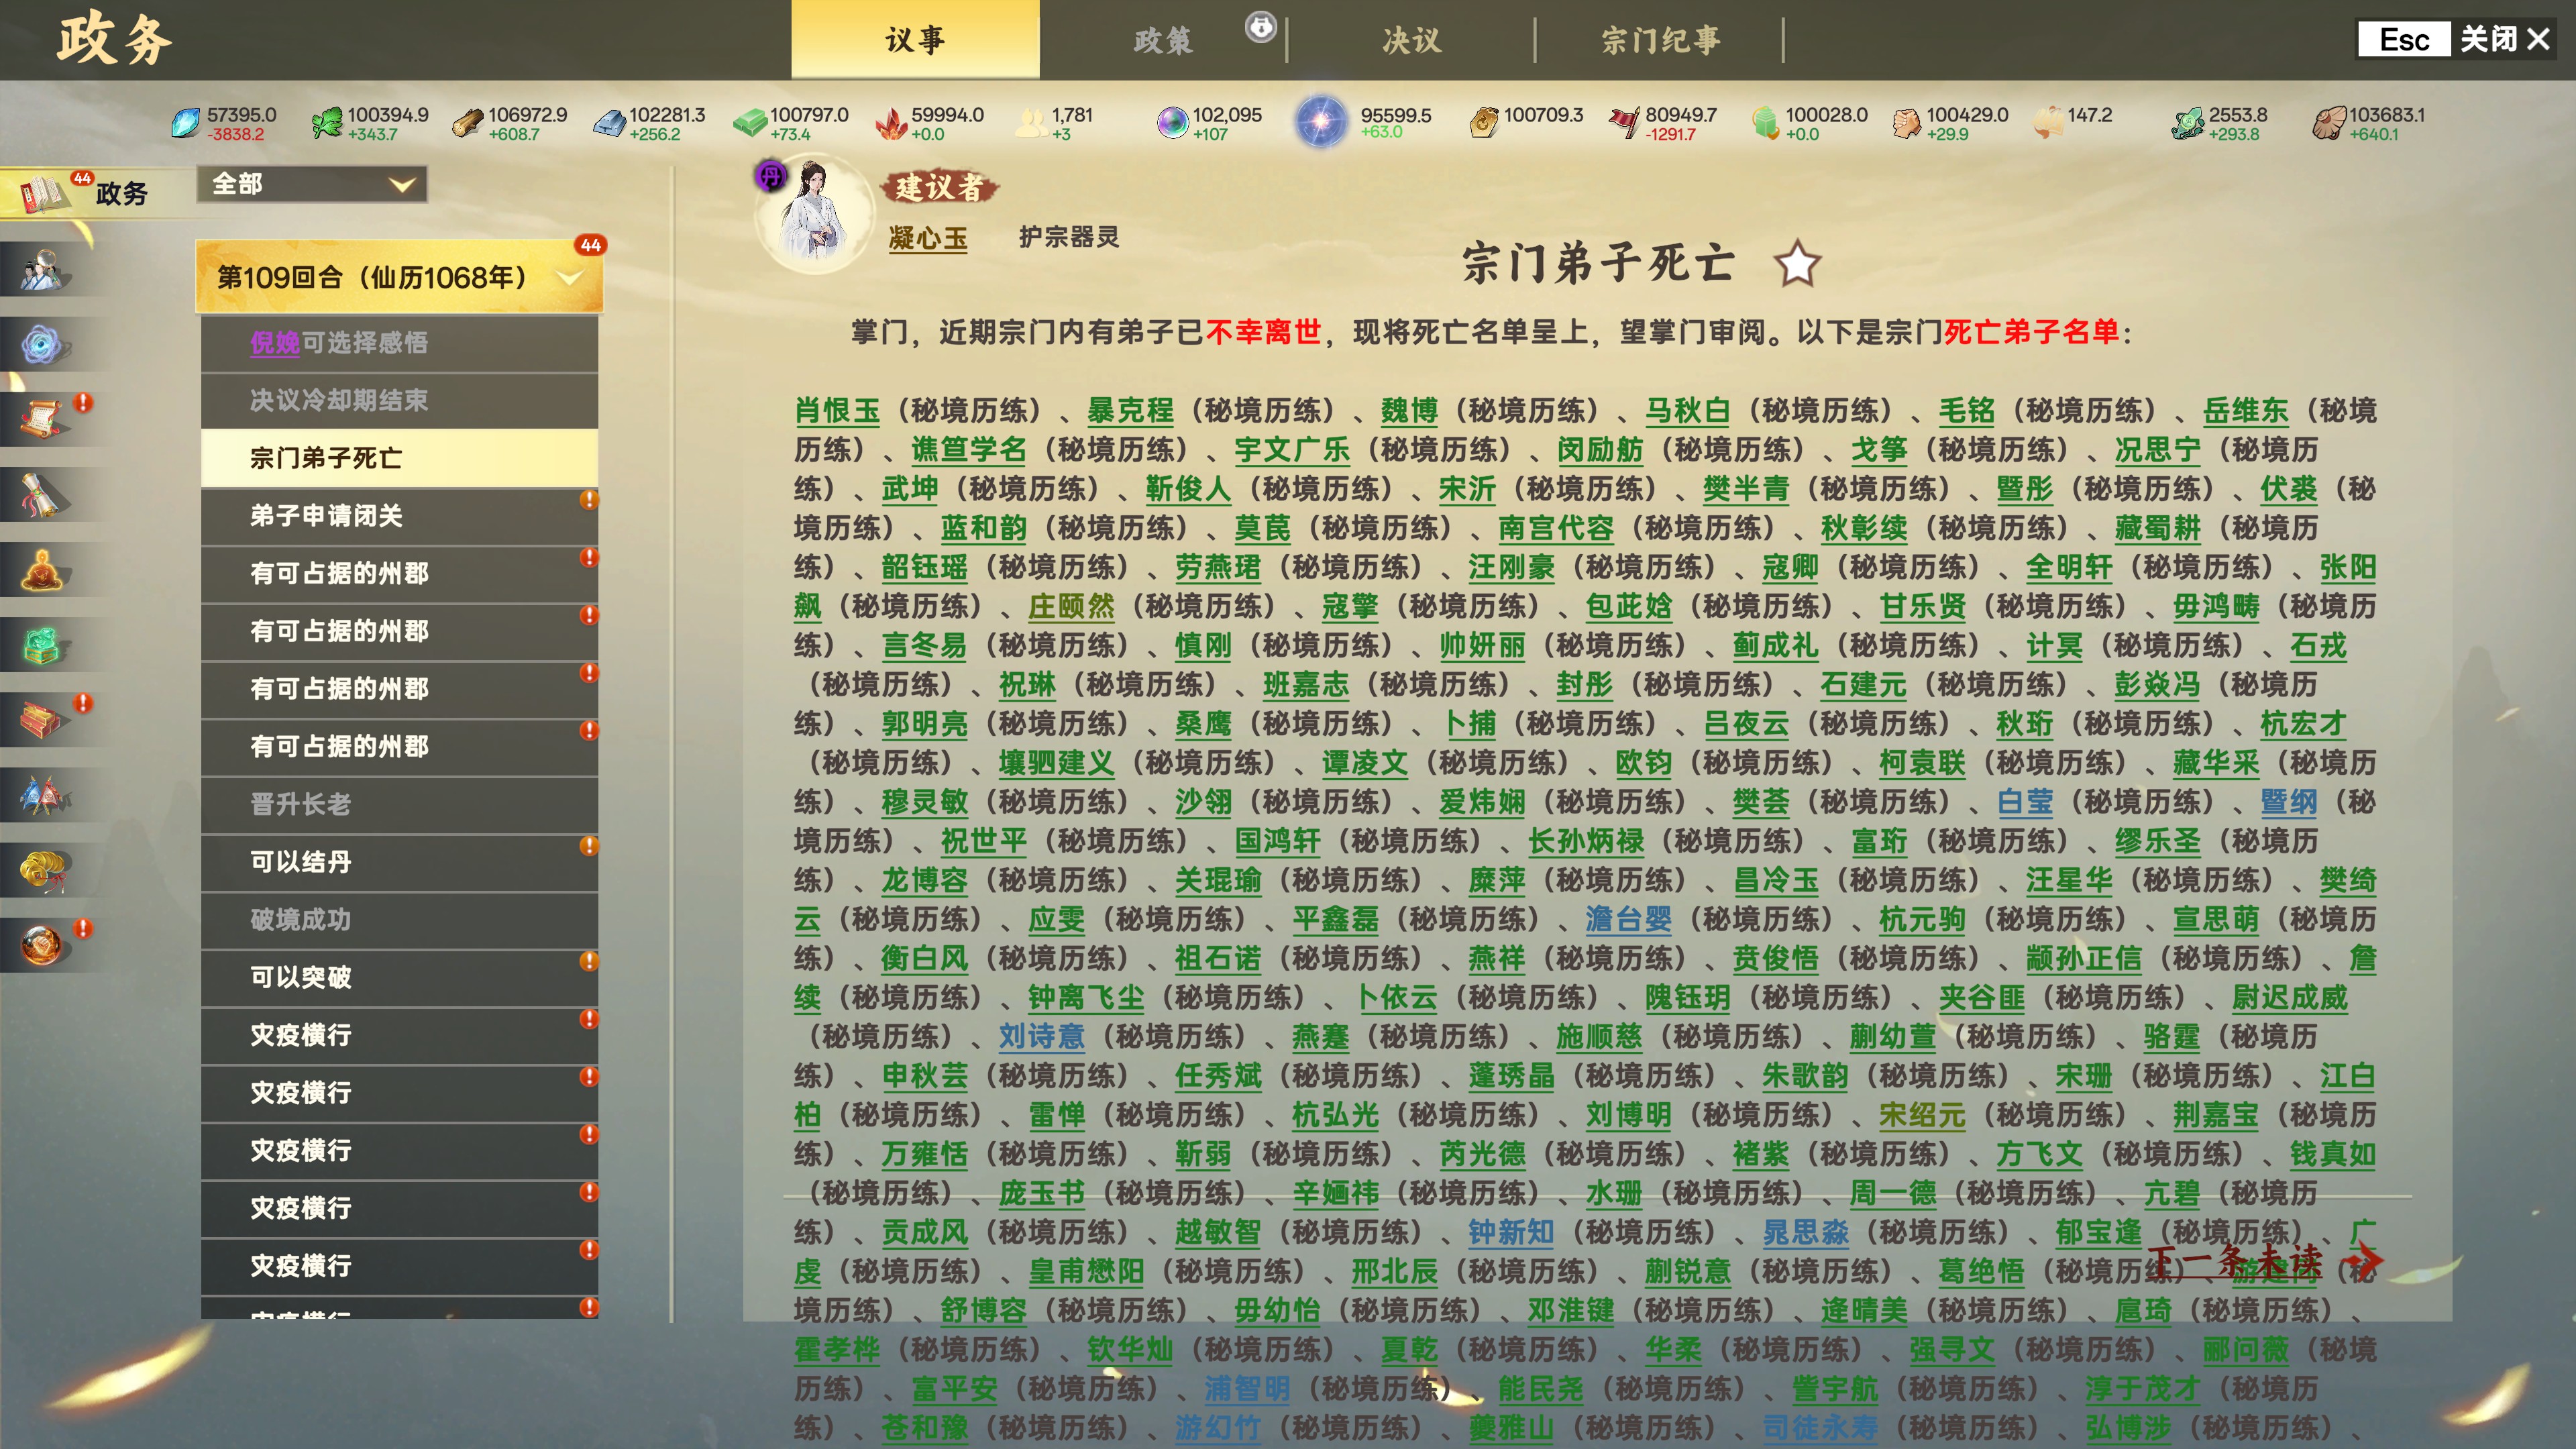Select the open scroll category icon
The height and width of the screenshot is (1449, 2576).
click(42, 420)
